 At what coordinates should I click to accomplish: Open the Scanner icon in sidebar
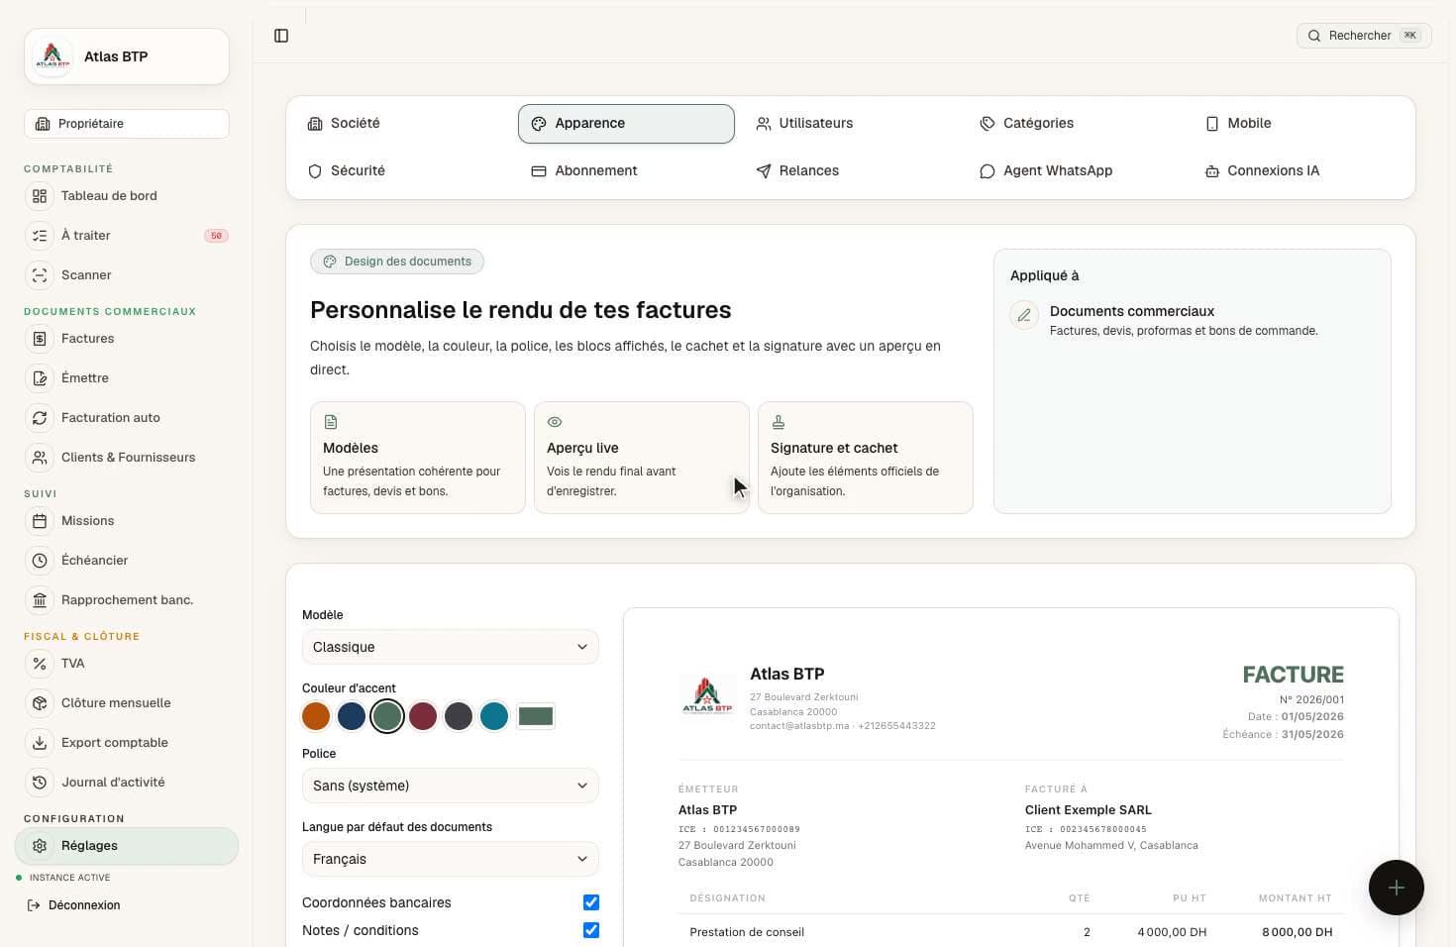click(40, 275)
